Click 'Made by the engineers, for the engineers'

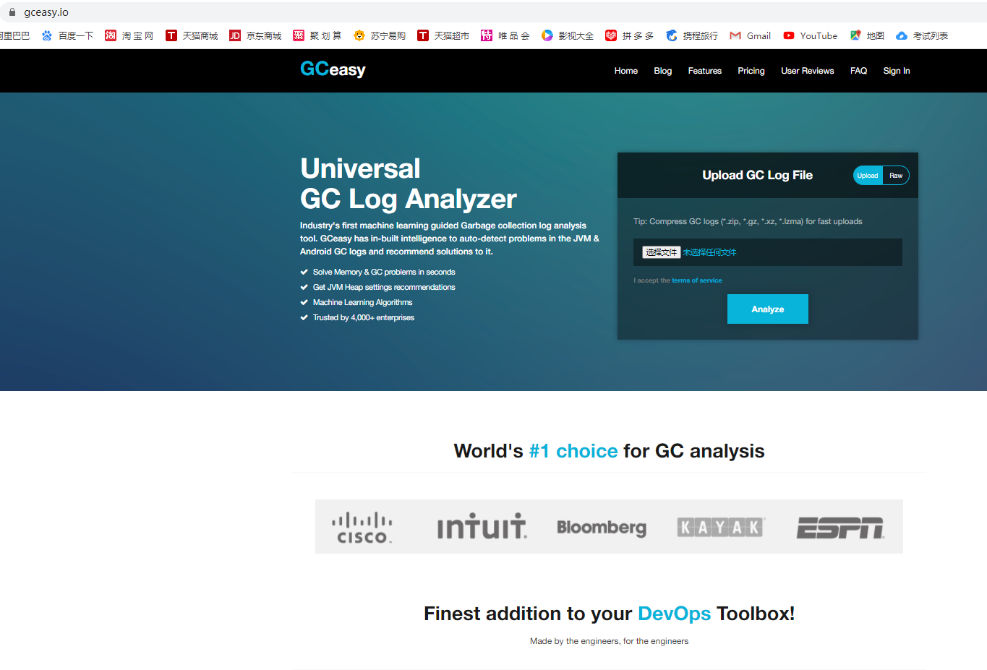point(609,641)
